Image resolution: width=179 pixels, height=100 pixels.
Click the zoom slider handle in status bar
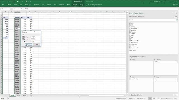tap(167, 98)
